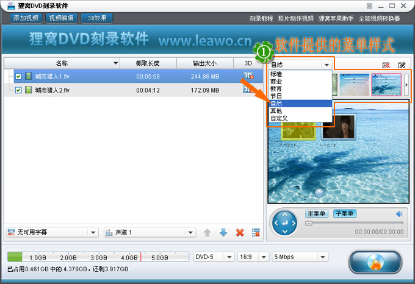The width and height of the screenshot is (415, 284).
Task: Select 节日 menu style
Action: [300, 96]
